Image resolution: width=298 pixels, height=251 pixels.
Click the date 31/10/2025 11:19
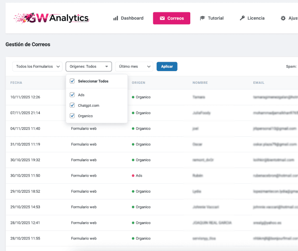pos(25,144)
